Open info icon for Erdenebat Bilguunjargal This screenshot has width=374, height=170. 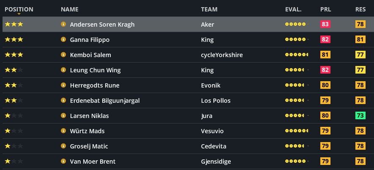63,101
